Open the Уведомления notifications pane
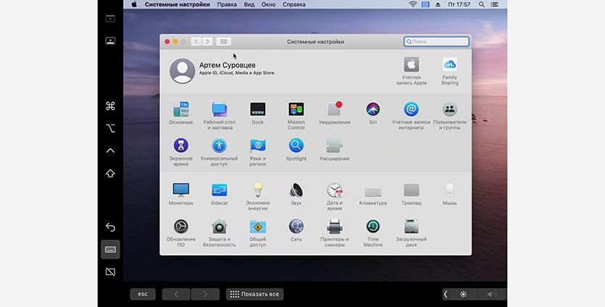 pyautogui.click(x=334, y=110)
